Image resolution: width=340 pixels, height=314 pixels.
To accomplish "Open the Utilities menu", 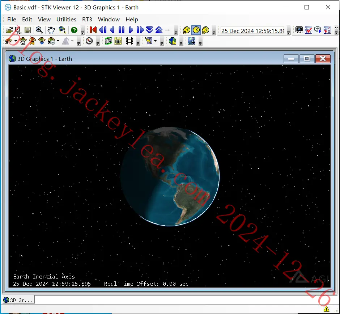I will [x=66, y=19].
